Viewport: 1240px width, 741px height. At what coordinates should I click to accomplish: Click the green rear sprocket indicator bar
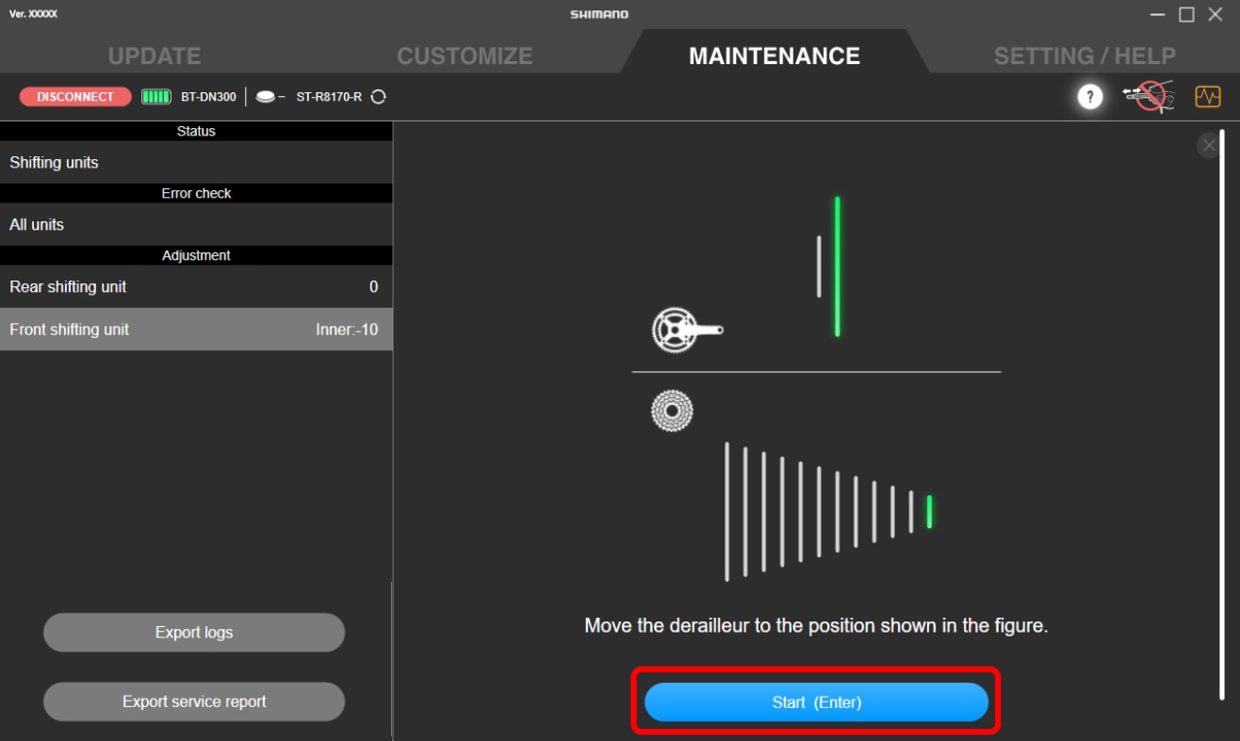[927, 511]
